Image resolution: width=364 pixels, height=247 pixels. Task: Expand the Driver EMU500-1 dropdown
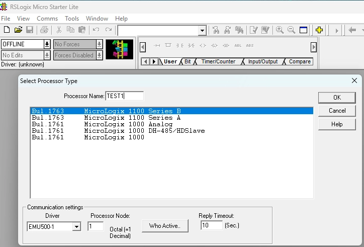pos(76,226)
